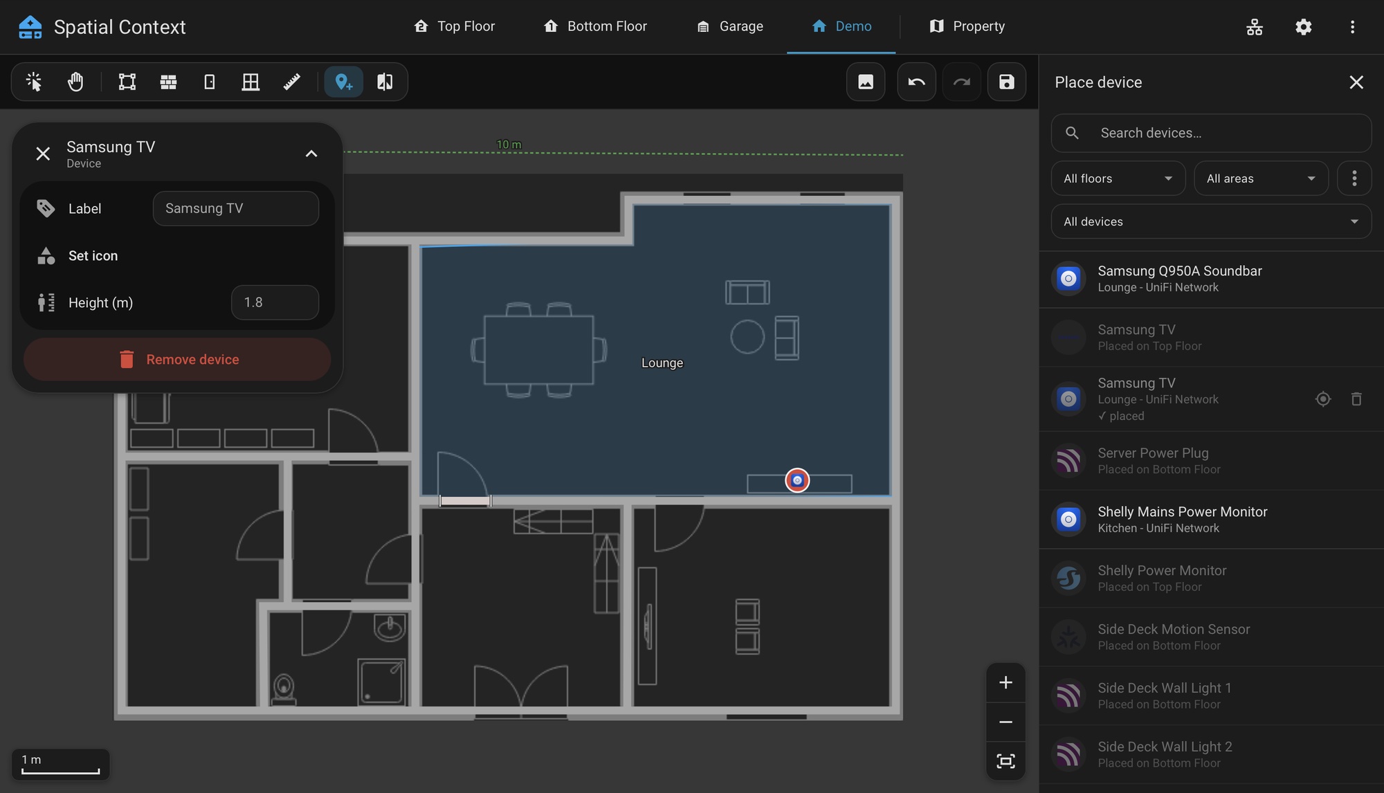Screen dimensions: 1384x793
Task: Select the pointer select tool
Action: 33,82
